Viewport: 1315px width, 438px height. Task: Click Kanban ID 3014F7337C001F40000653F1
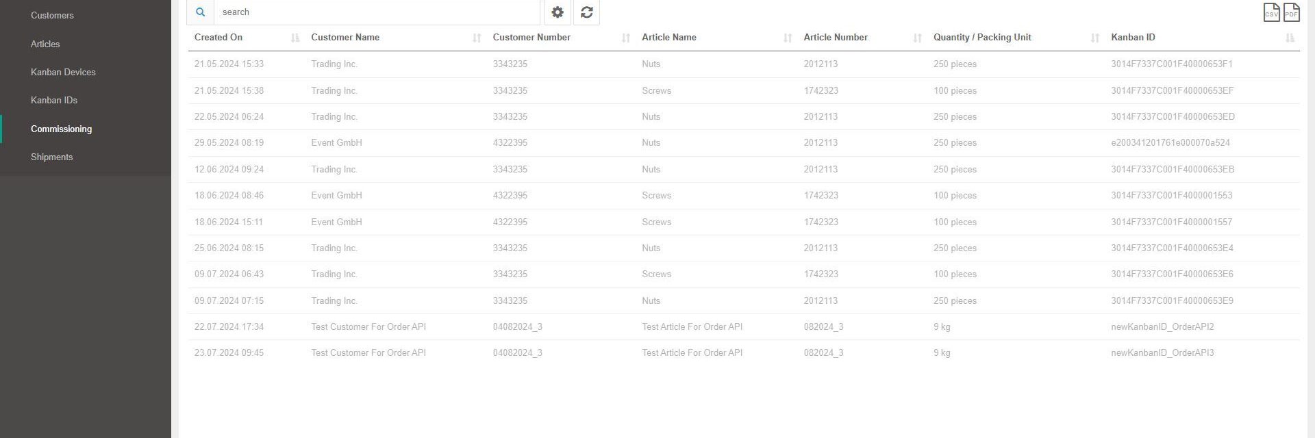coord(1172,64)
